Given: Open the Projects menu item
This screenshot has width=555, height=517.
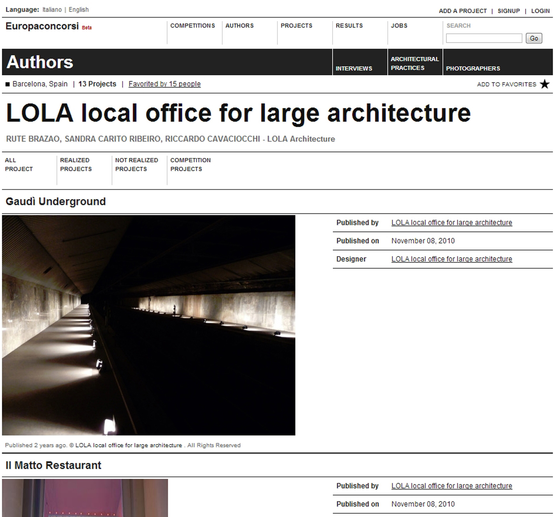Looking at the screenshot, I should click(296, 26).
